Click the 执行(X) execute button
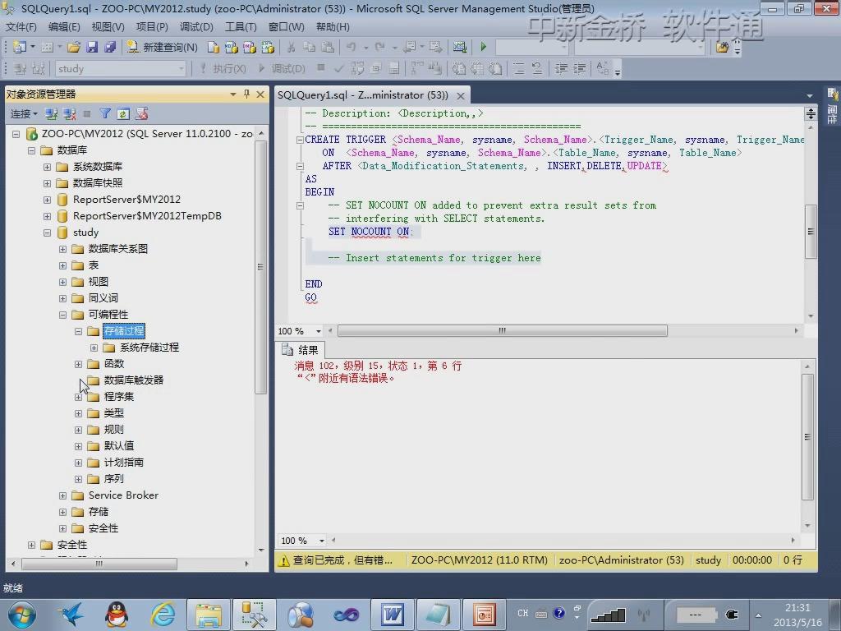Screen dimensions: 841x631 (x=223, y=69)
